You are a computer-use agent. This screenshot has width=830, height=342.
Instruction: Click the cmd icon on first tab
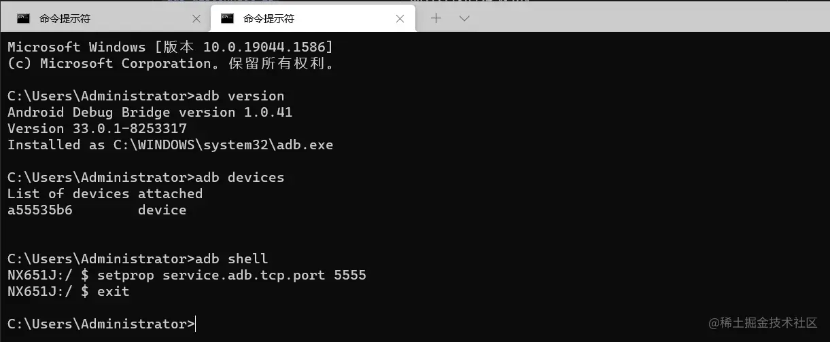click(x=23, y=18)
